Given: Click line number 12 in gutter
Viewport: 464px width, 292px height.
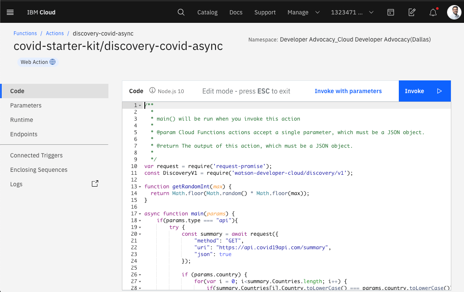Looking at the screenshot, I should pyautogui.click(x=134, y=180).
